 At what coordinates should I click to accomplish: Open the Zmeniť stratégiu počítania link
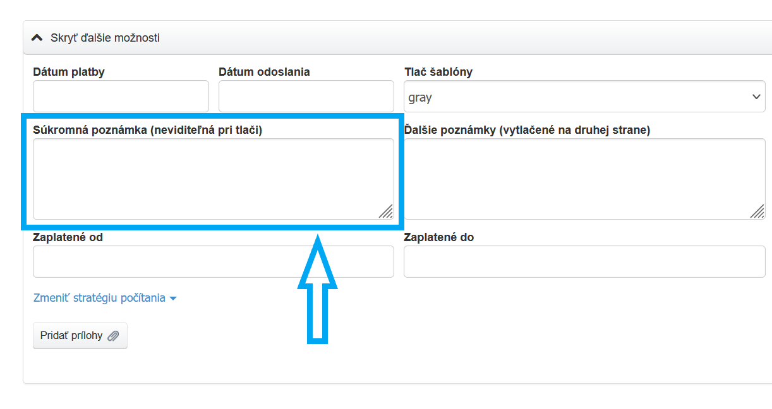[x=99, y=298]
